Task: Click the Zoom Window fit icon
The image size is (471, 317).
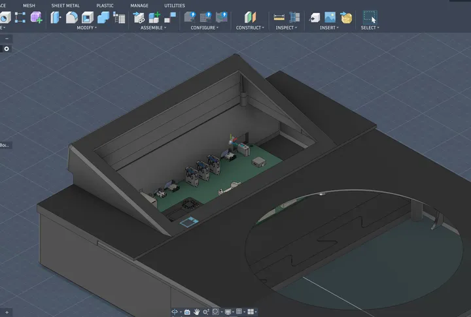Action: click(x=215, y=312)
